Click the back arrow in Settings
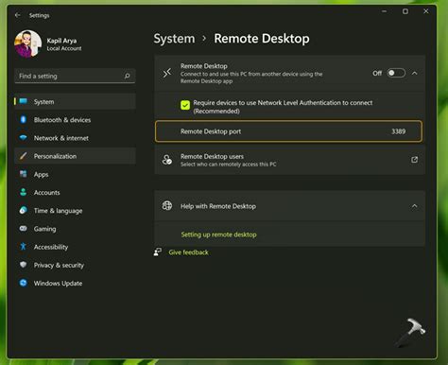The height and width of the screenshot is (365, 448). pos(18,15)
